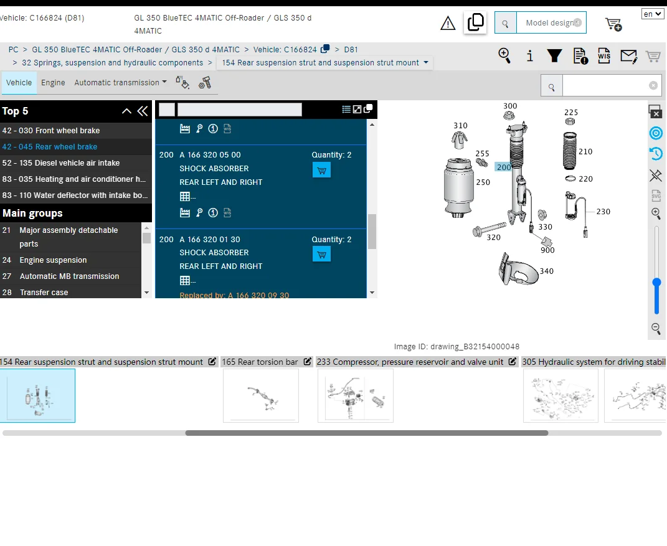This screenshot has height=546, width=667.
Task: Click the envelope with pencil feedback icon
Action: 629,56
